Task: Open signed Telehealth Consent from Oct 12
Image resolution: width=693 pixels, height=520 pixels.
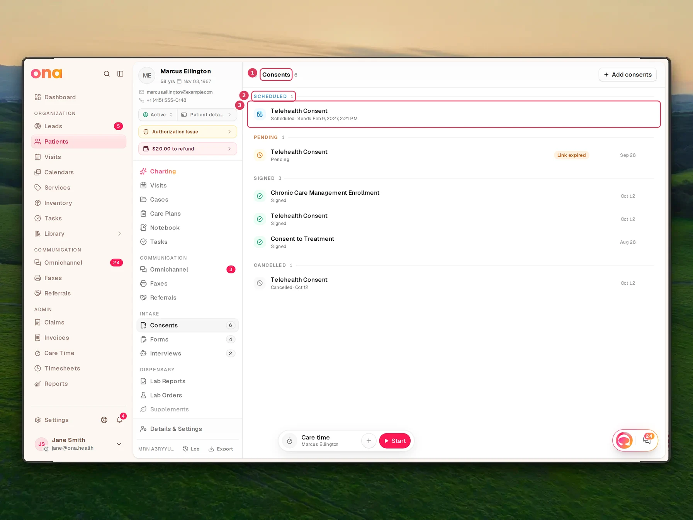Action: click(454, 219)
